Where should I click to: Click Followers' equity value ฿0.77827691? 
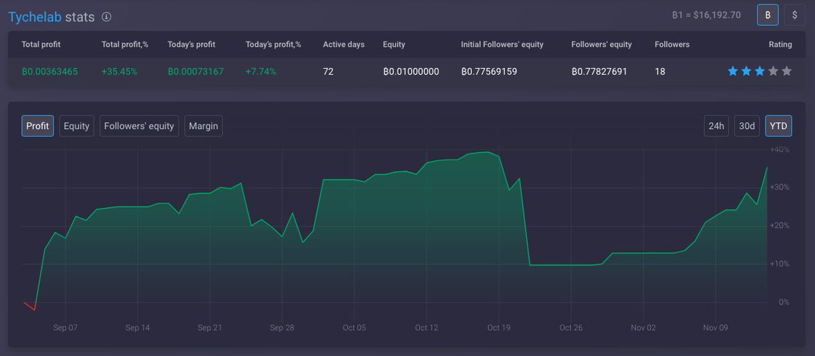pyautogui.click(x=600, y=71)
